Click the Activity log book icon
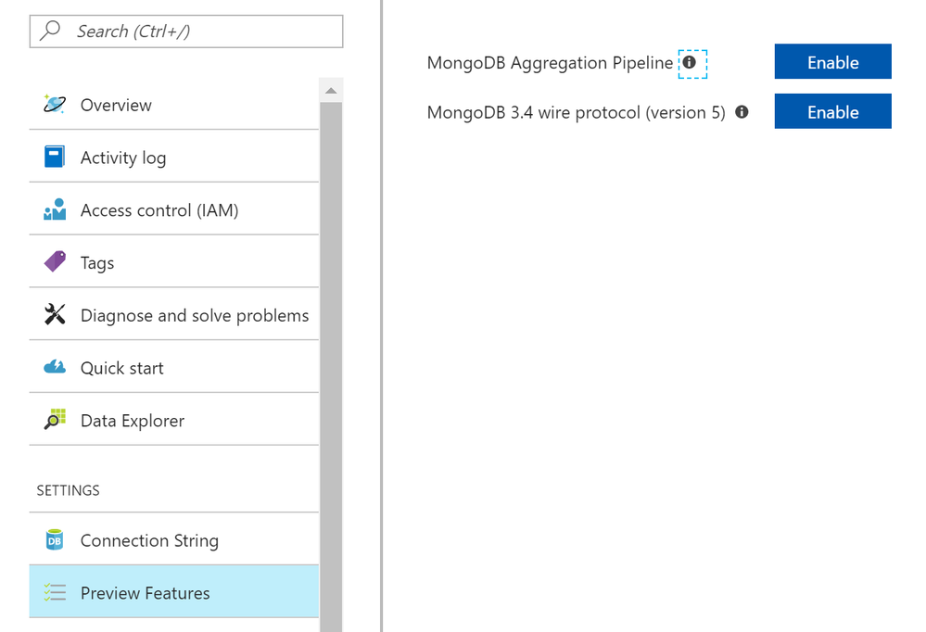This screenshot has width=926, height=632. 55,157
